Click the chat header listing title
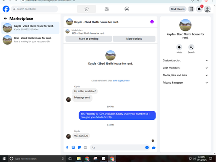 pos(96,22)
